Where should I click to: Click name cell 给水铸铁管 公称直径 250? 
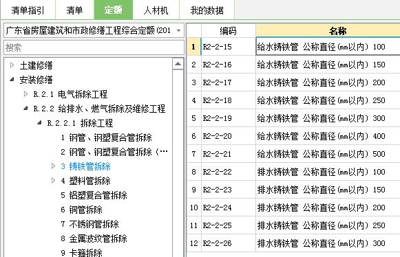click(x=328, y=100)
